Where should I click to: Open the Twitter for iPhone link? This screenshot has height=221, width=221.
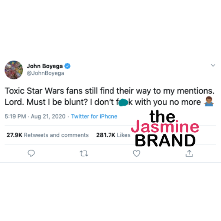coord(94,116)
